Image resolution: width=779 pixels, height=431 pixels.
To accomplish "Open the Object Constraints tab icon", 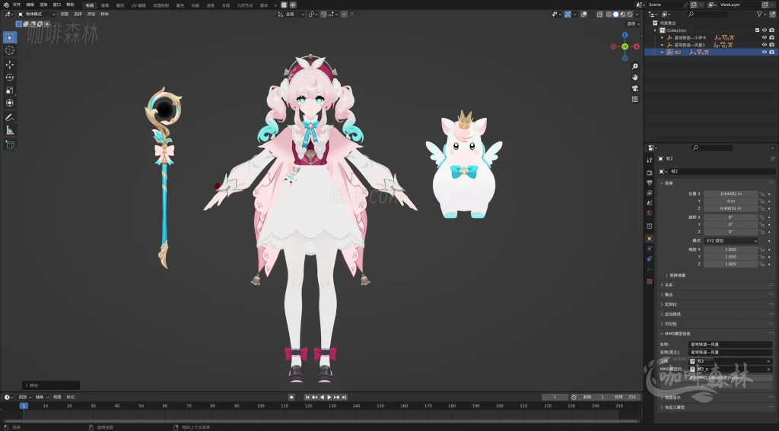I will tap(650, 258).
